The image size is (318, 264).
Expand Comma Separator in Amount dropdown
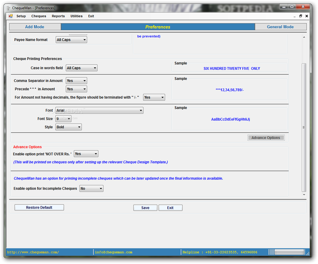point(76,81)
